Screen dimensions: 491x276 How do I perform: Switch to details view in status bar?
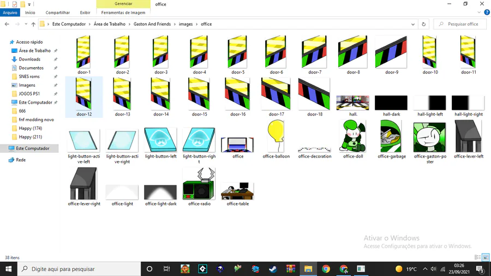[477, 257]
